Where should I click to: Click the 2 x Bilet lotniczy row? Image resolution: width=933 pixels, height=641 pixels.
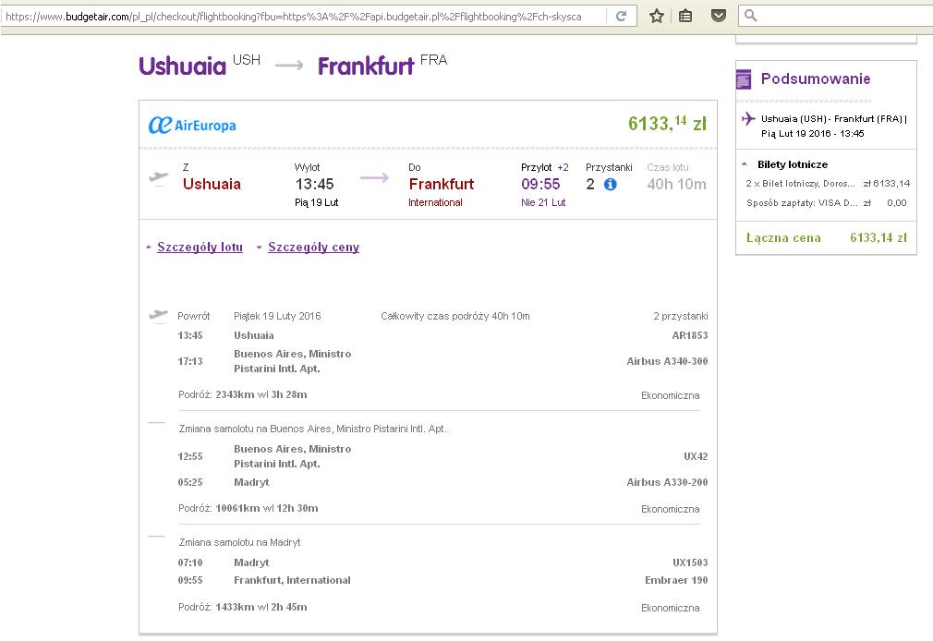click(x=828, y=183)
